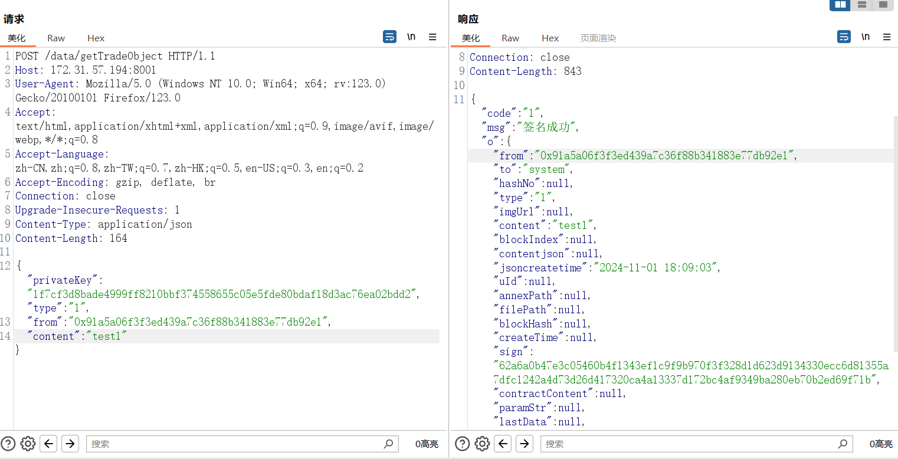Open response panel hamburger menu
This screenshot has width=898, height=459.
(x=887, y=37)
